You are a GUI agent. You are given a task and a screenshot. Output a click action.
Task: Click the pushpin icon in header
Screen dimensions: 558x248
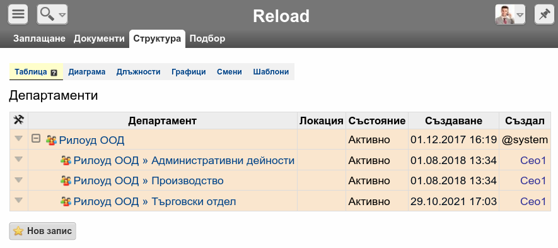pyautogui.click(x=544, y=15)
